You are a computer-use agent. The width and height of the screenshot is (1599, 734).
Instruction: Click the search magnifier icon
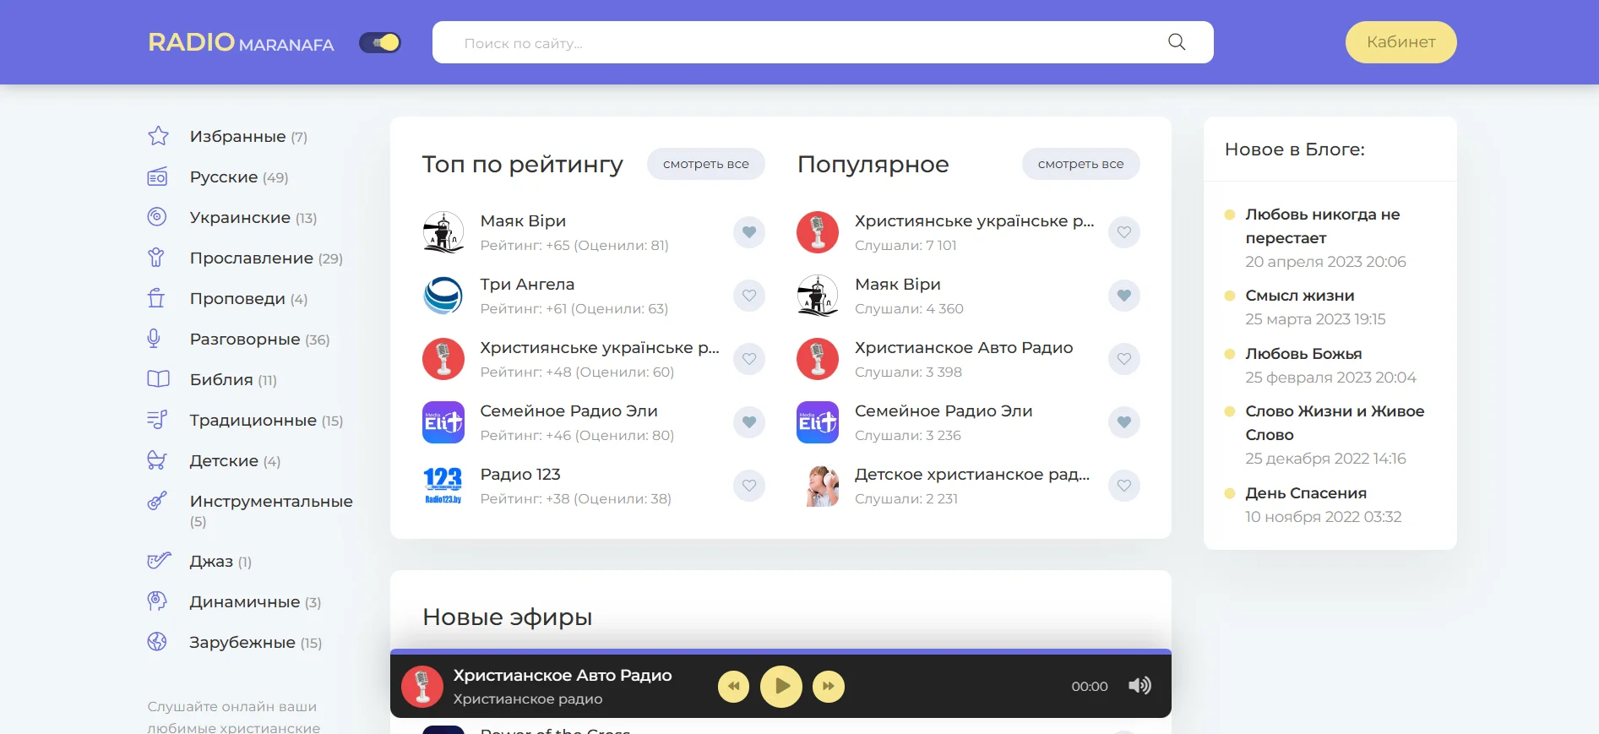(x=1176, y=42)
